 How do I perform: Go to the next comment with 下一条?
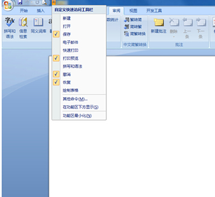coord(200,28)
